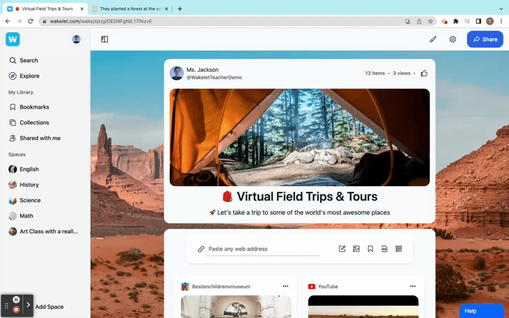Add an image item icon

point(356,249)
